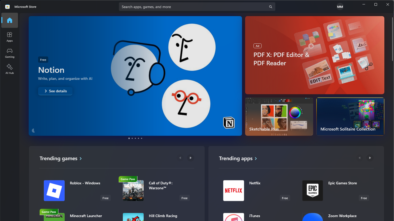Advance Trending apps with right arrow

click(370, 158)
